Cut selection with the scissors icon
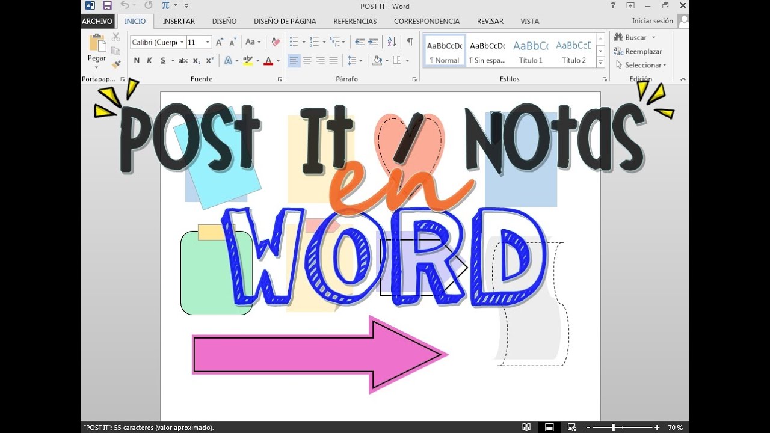 click(x=116, y=37)
